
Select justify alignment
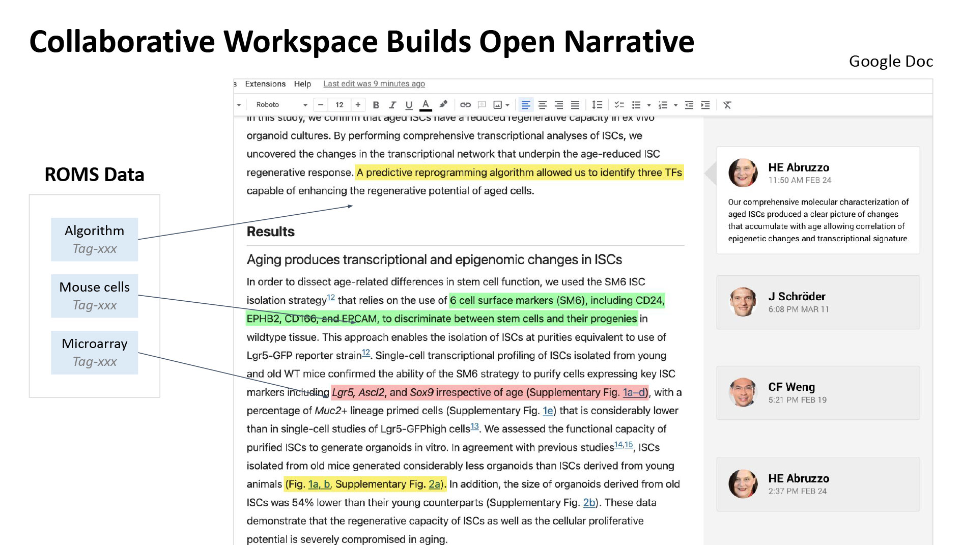click(x=575, y=105)
